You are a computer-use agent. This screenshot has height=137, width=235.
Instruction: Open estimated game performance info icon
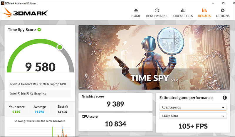224,98
